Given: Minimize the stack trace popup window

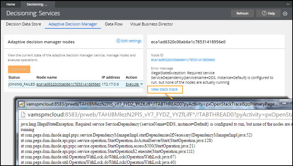Looking at the screenshot, I should point(284,103).
